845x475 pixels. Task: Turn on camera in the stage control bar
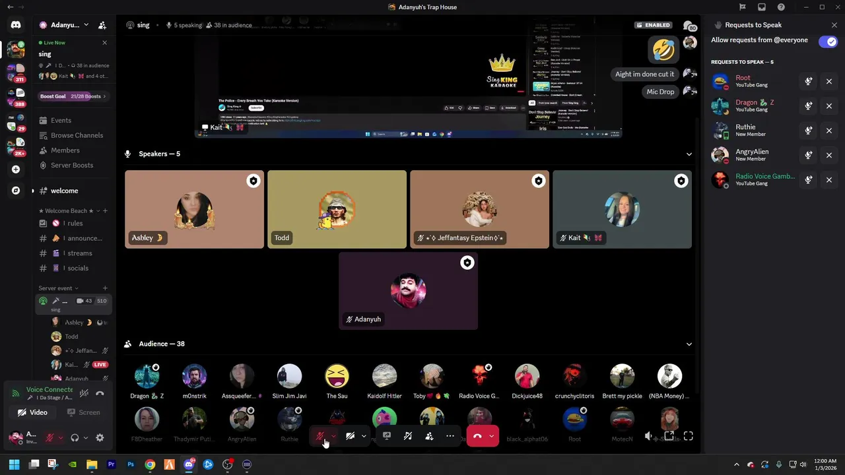click(351, 436)
